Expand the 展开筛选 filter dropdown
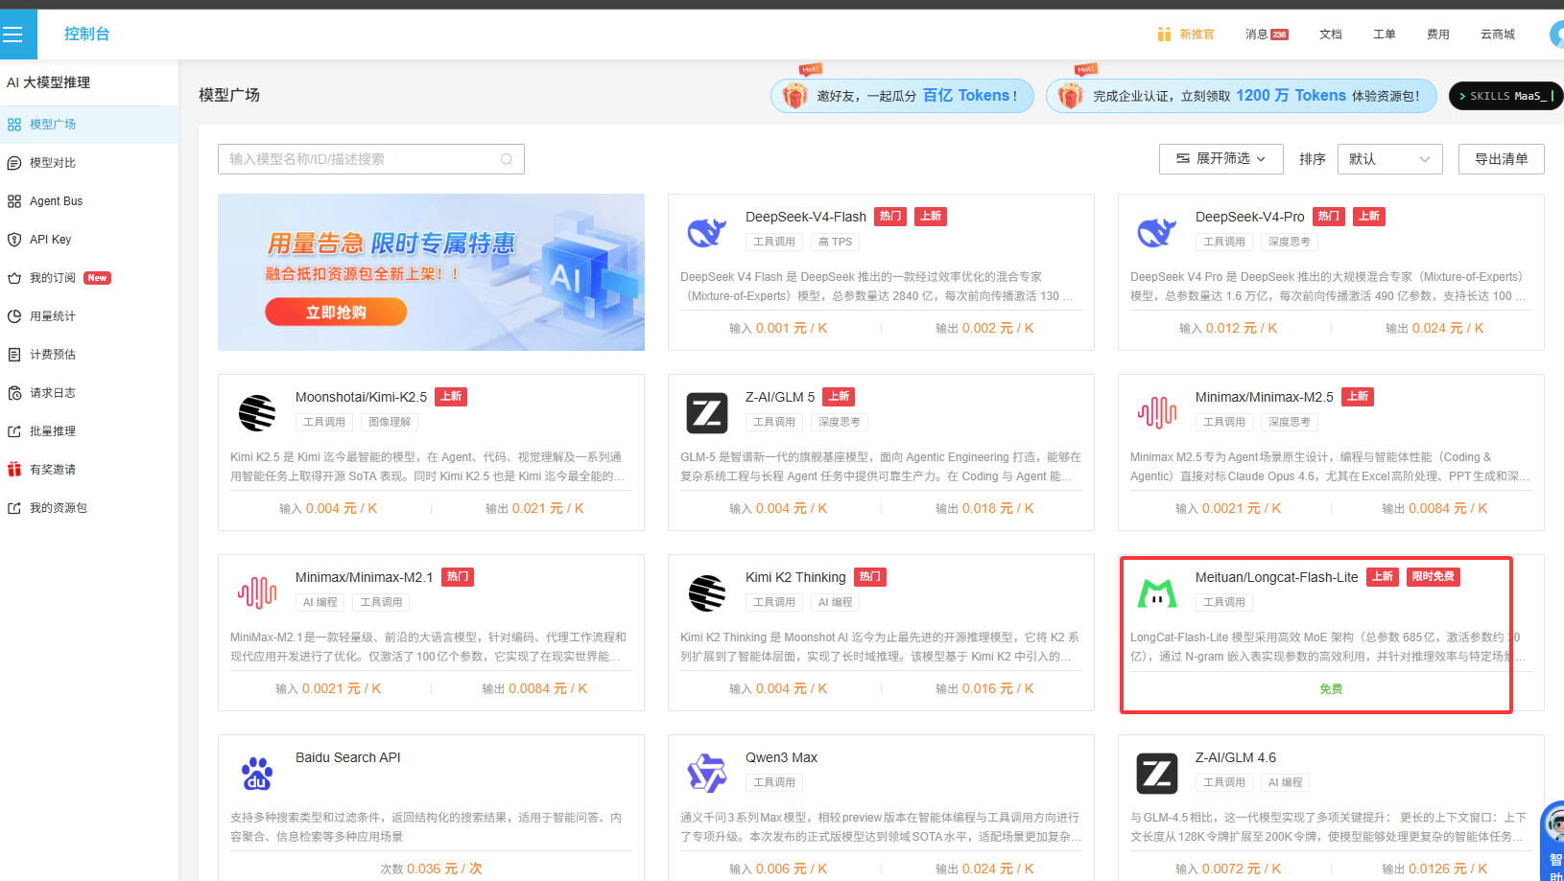1564x881 pixels. click(1221, 159)
